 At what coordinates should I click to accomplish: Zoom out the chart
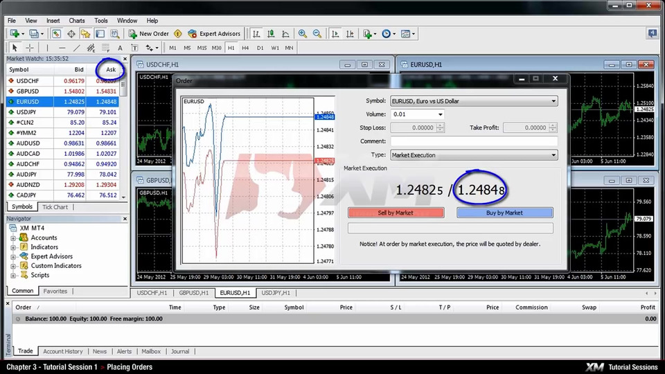click(317, 33)
